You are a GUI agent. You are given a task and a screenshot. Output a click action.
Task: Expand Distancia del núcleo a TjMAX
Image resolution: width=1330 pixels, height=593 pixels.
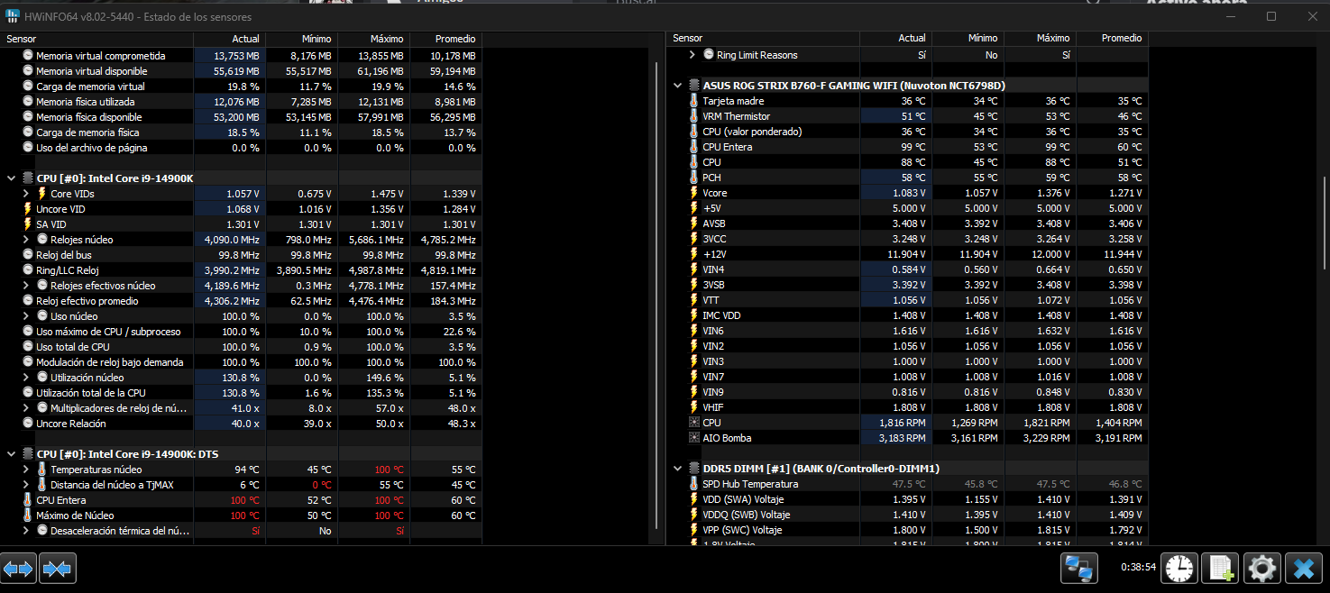26,485
